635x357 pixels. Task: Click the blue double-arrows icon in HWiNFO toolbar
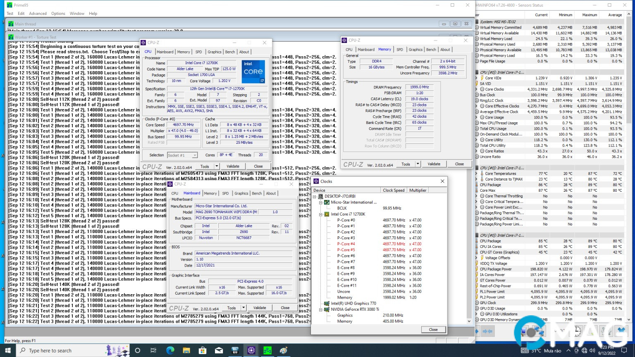click(x=488, y=331)
